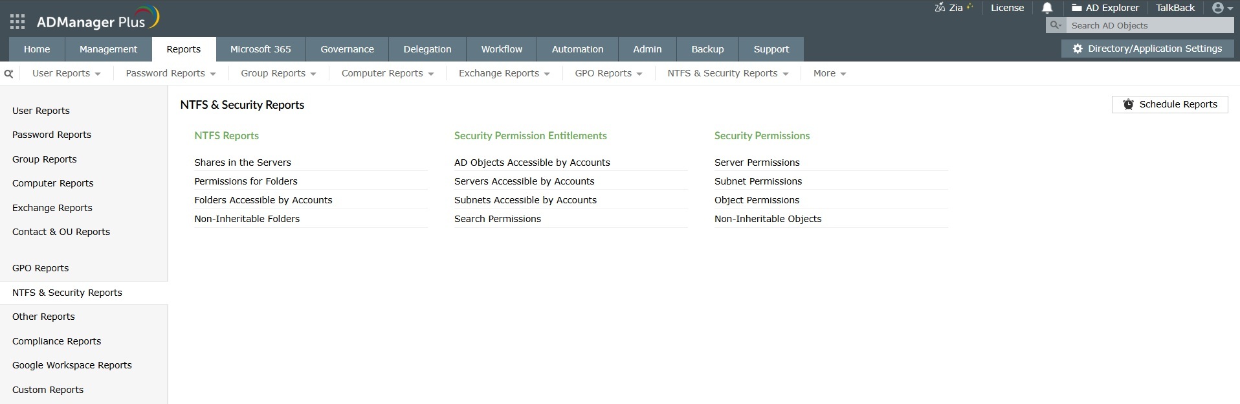
Task: Open Contact & OU Reports in sidebar
Action: pyautogui.click(x=61, y=232)
